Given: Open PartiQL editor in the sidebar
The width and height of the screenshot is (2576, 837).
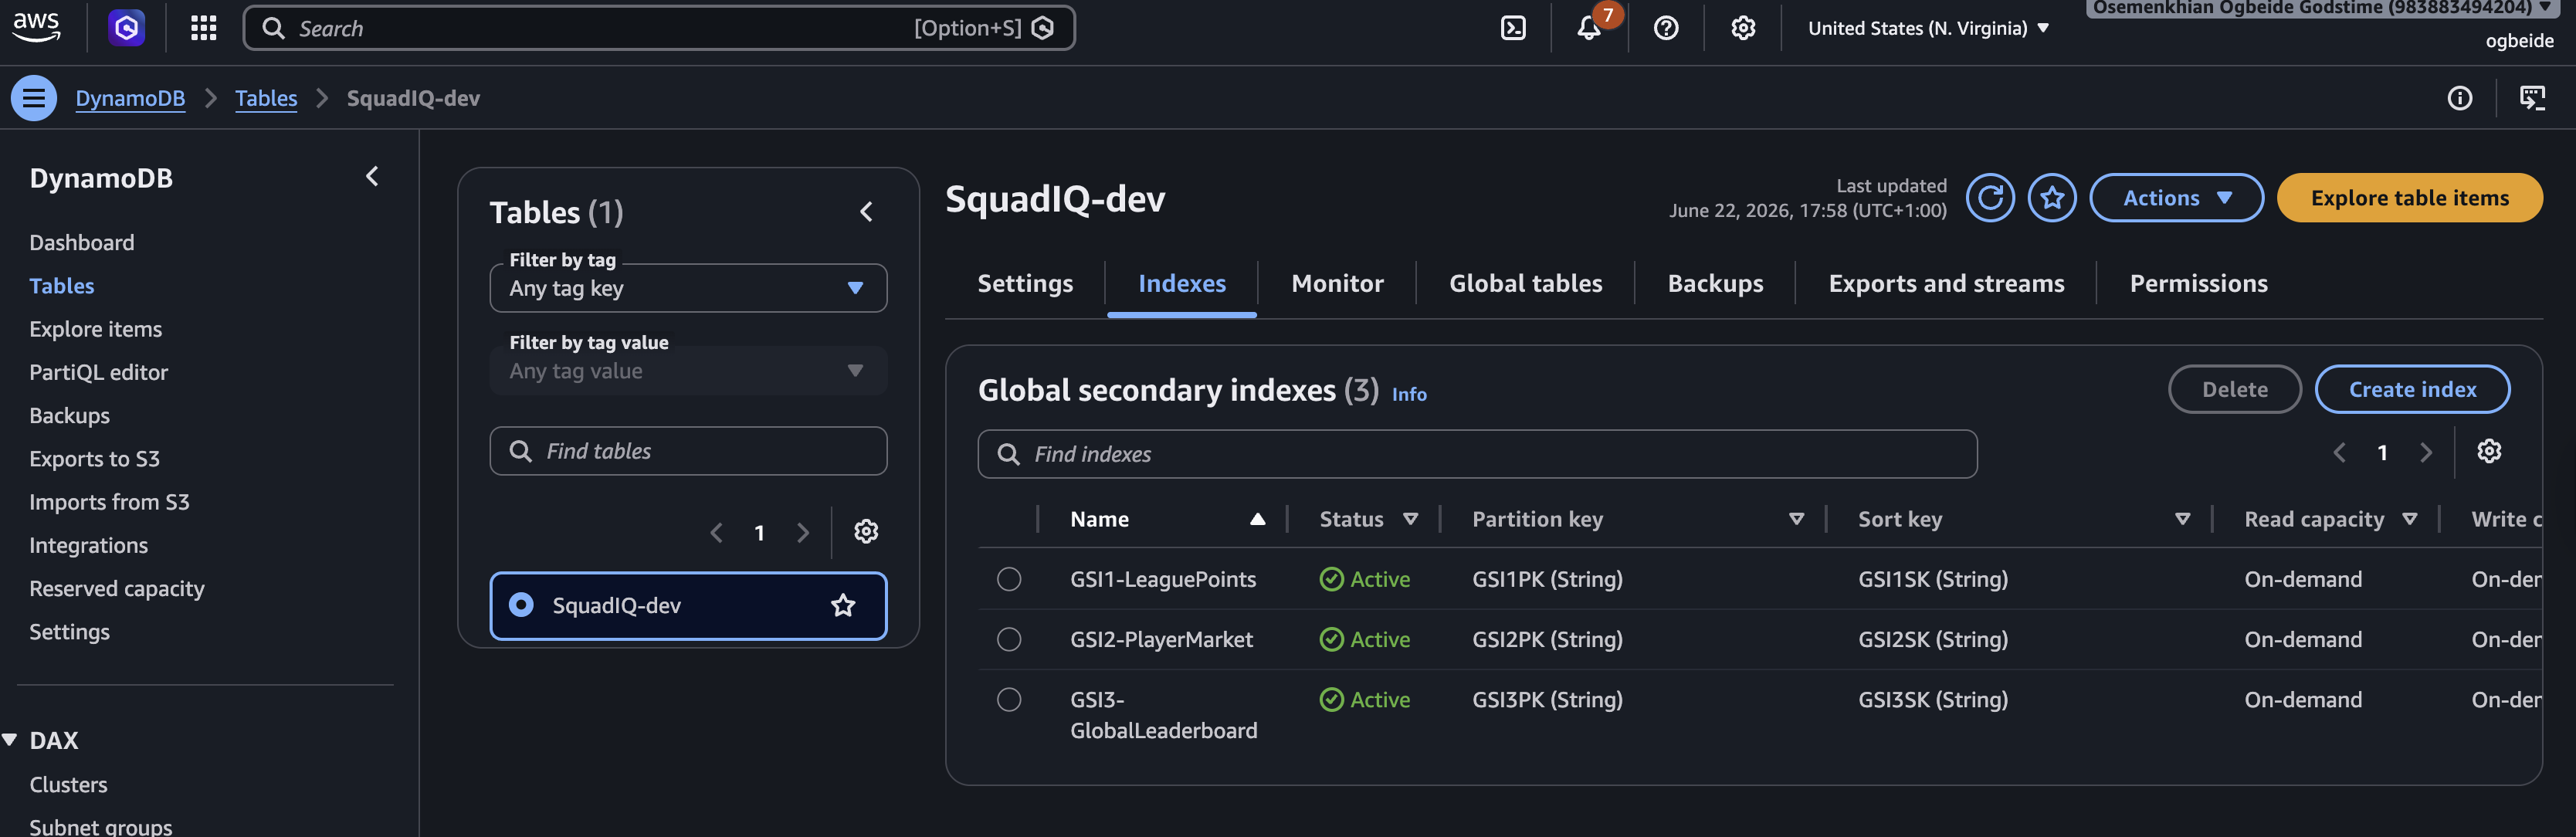Looking at the screenshot, I should (99, 373).
